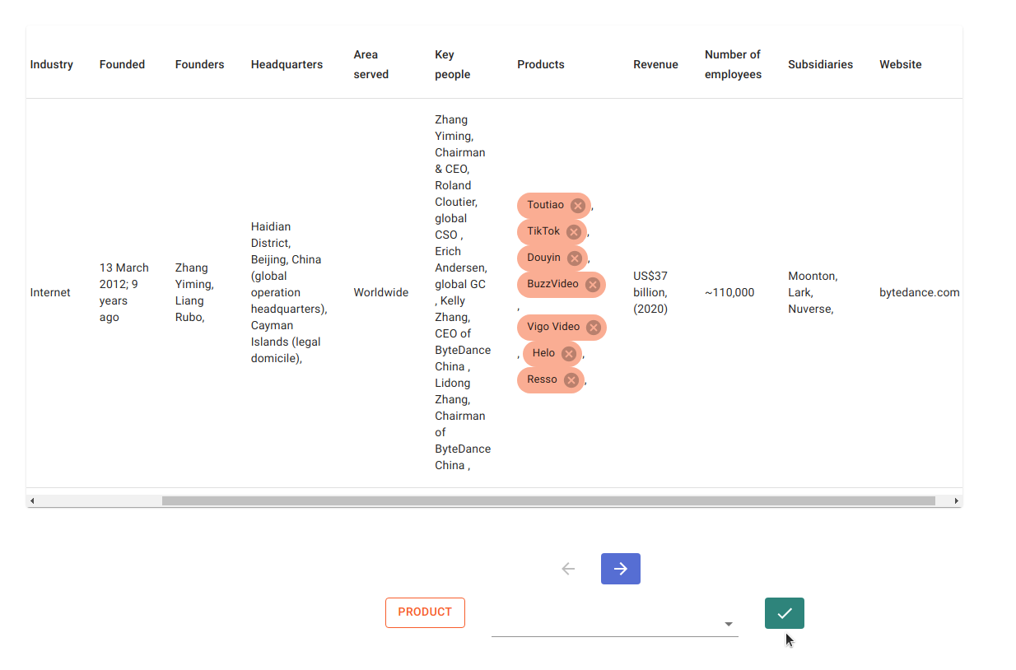Select the Subsidiaries column header

point(820,64)
